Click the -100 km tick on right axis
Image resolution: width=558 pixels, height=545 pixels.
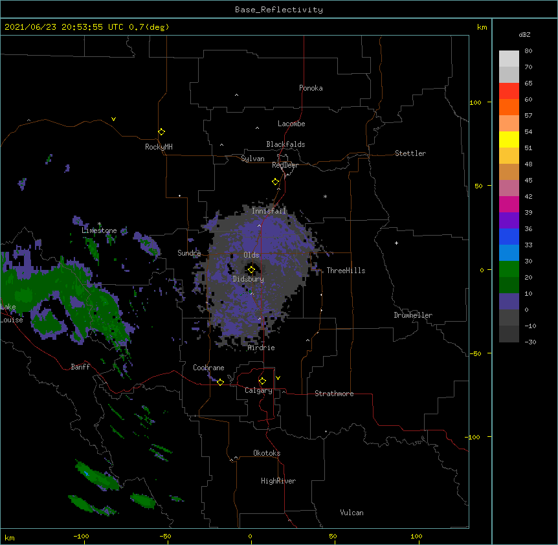(x=473, y=437)
